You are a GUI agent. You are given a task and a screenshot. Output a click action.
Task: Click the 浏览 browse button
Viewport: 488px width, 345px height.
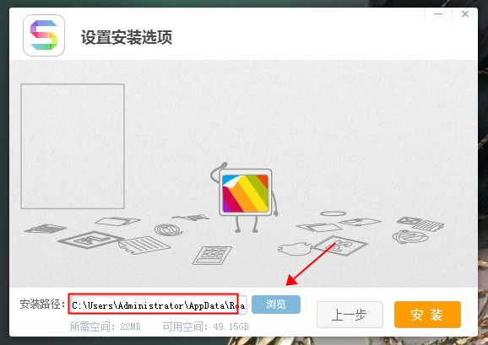[276, 305]
